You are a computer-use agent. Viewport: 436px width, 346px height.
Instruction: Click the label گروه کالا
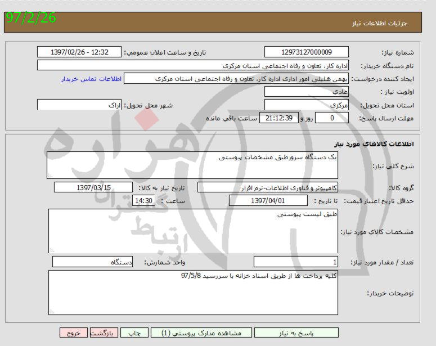(401, 188)
